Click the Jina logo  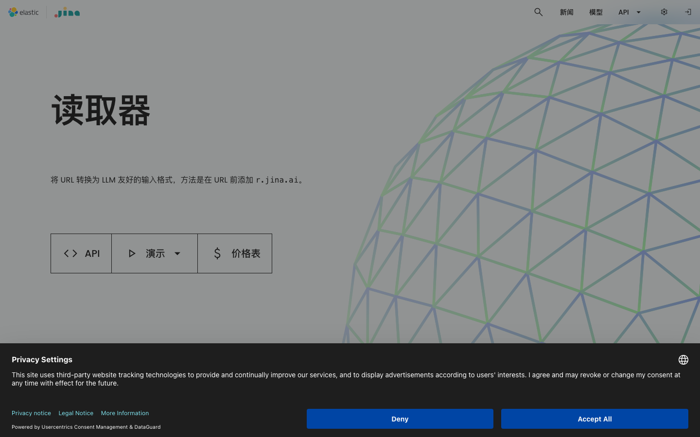[x=67, y=12]
